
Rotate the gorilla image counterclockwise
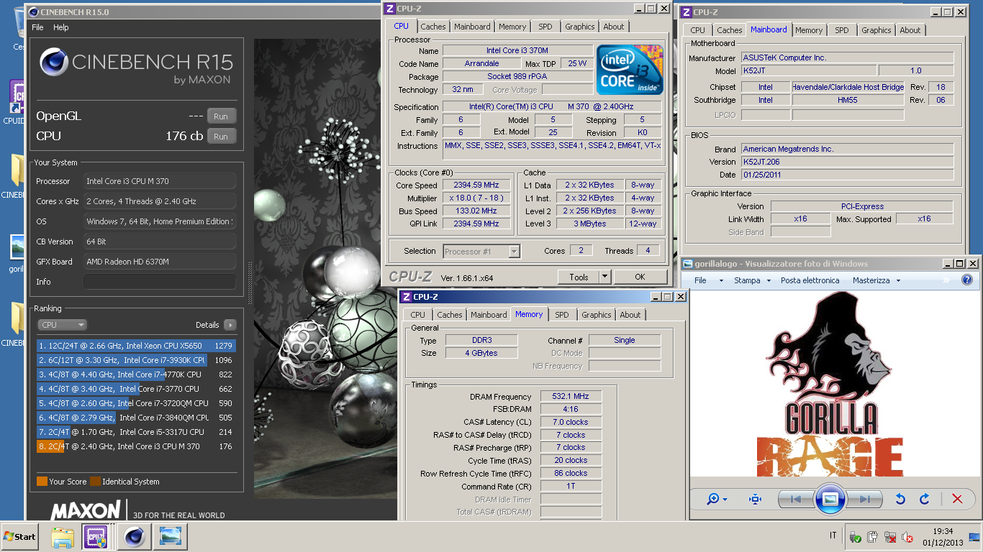900,499
